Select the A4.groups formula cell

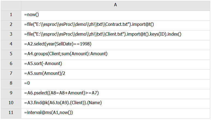(x=116, y=55)
